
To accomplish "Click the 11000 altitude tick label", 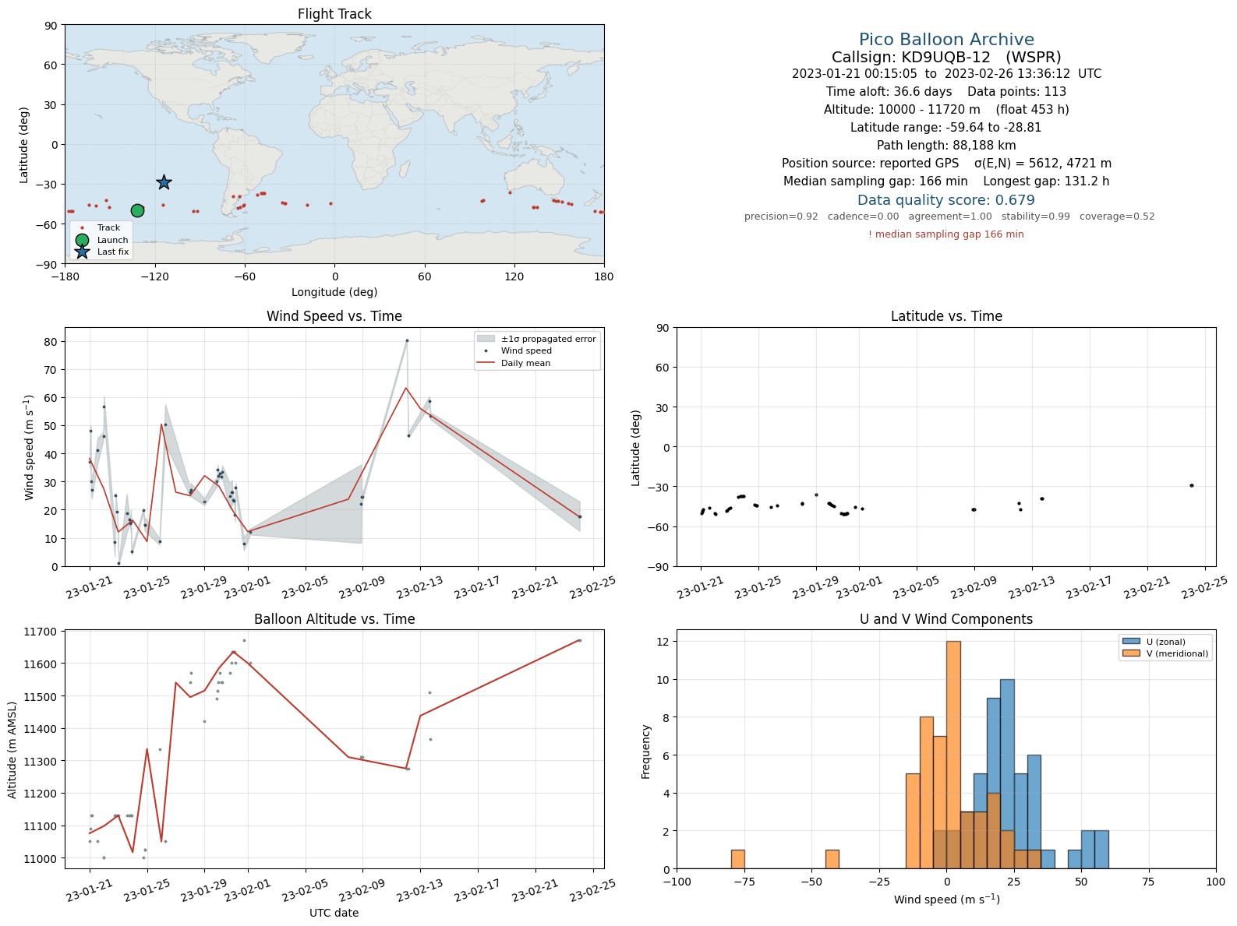I will [x=42, y=859].
